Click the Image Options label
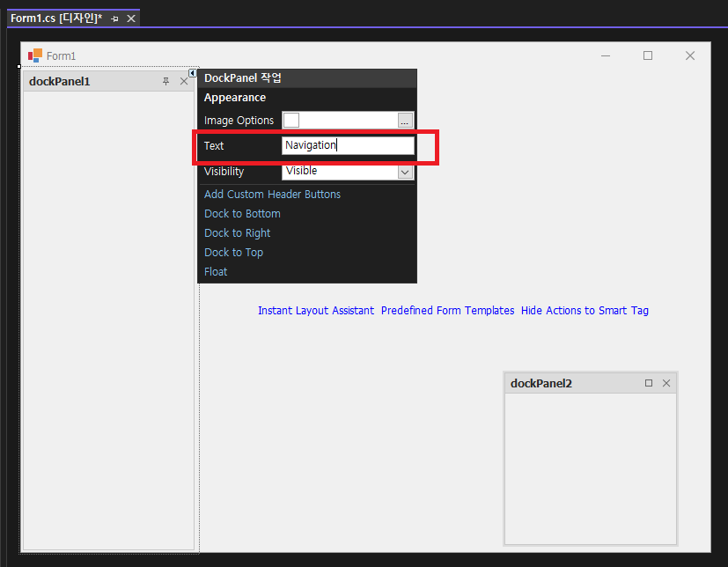Viewport: 728px width, 567px height. (239, 121)
